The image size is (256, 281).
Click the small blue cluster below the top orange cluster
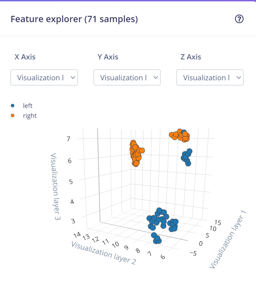[x=186, y=157]
